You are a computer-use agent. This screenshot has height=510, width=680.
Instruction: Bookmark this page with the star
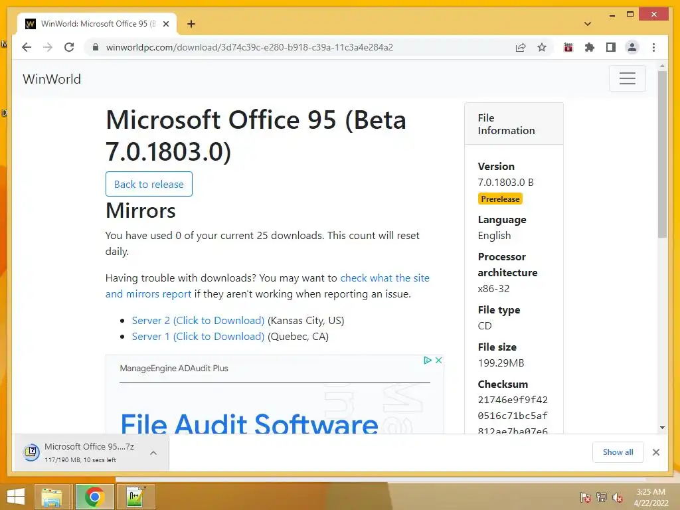tap(542, 47)
